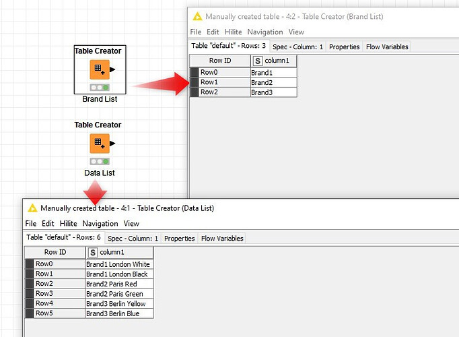
Task: Open Properties tab in Brand List window
Action: (x=345, y=47)
